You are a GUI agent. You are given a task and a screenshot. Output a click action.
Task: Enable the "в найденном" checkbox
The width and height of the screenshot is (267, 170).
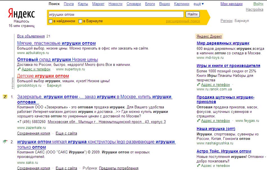(x=51, y=21)
